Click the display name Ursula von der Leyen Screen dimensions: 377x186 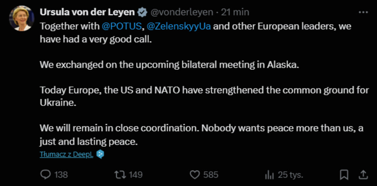tap(87, 12)
